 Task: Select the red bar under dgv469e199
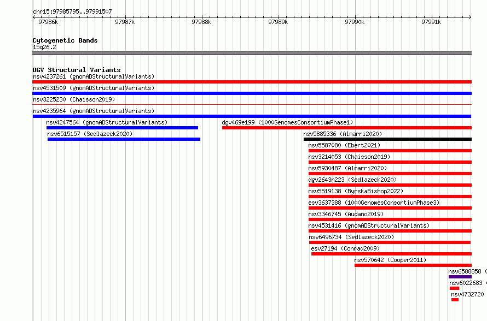[x=347, y=128]
